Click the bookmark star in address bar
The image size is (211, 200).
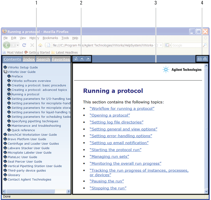click(156, 45)
